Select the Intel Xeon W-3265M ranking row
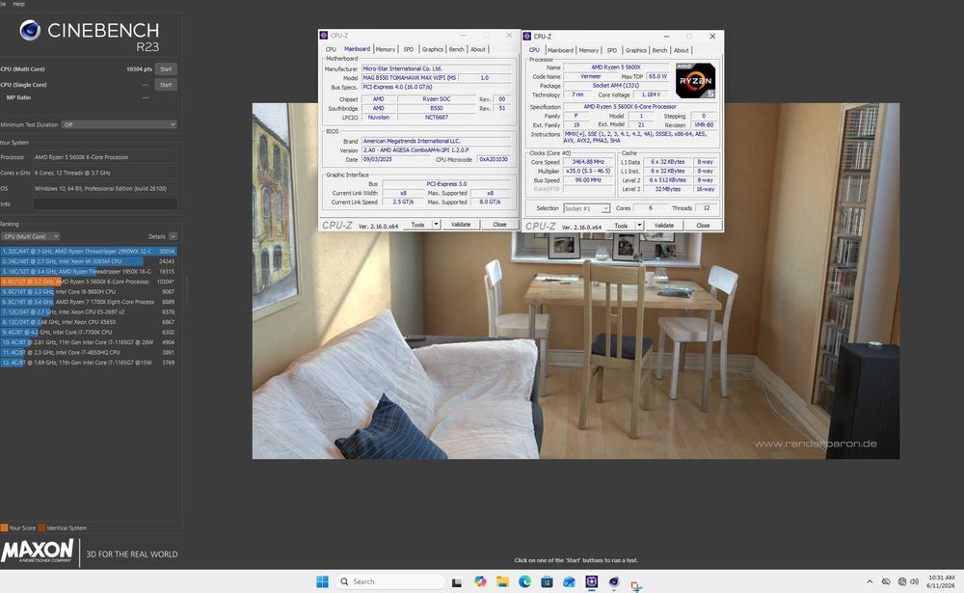The height and width of the screenshot is (593, 964). [x=89, y=261]
